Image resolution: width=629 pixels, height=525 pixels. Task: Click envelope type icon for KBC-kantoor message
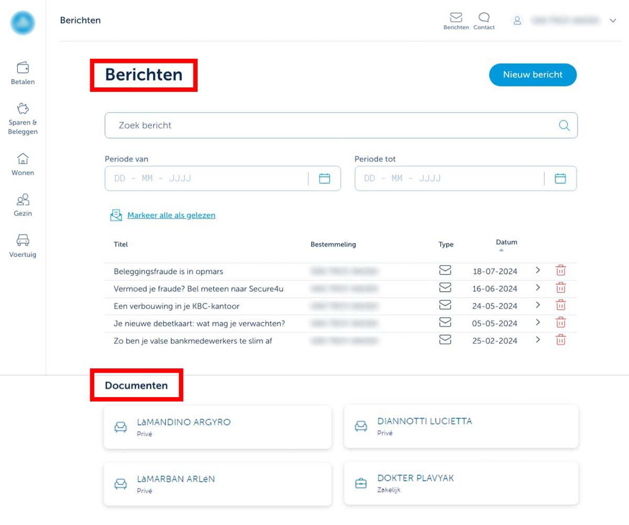tap(445, 305)
